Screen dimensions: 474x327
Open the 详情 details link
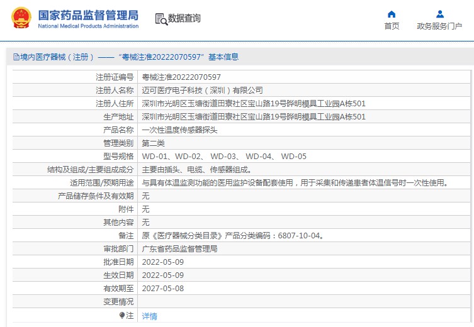tap(150, 316)
